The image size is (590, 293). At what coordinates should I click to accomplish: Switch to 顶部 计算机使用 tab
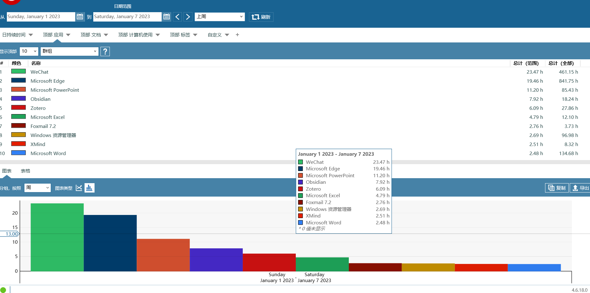tap(135, 35)
